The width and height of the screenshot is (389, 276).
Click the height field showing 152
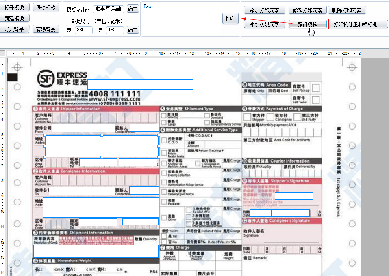click(115, 30)
